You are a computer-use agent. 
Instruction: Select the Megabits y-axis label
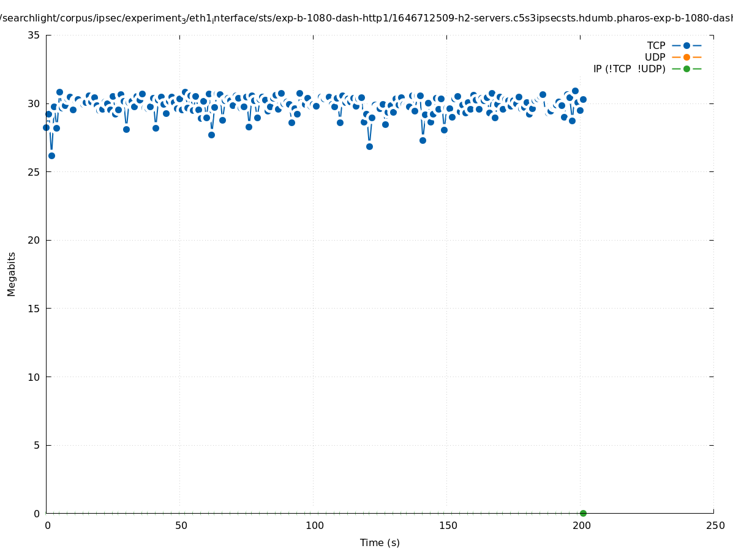pos(12,274)
